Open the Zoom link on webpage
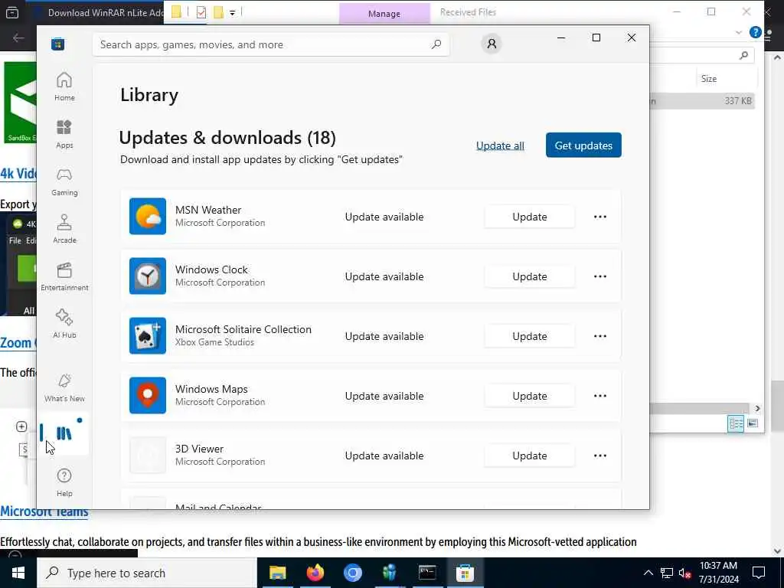 (18, 343)
